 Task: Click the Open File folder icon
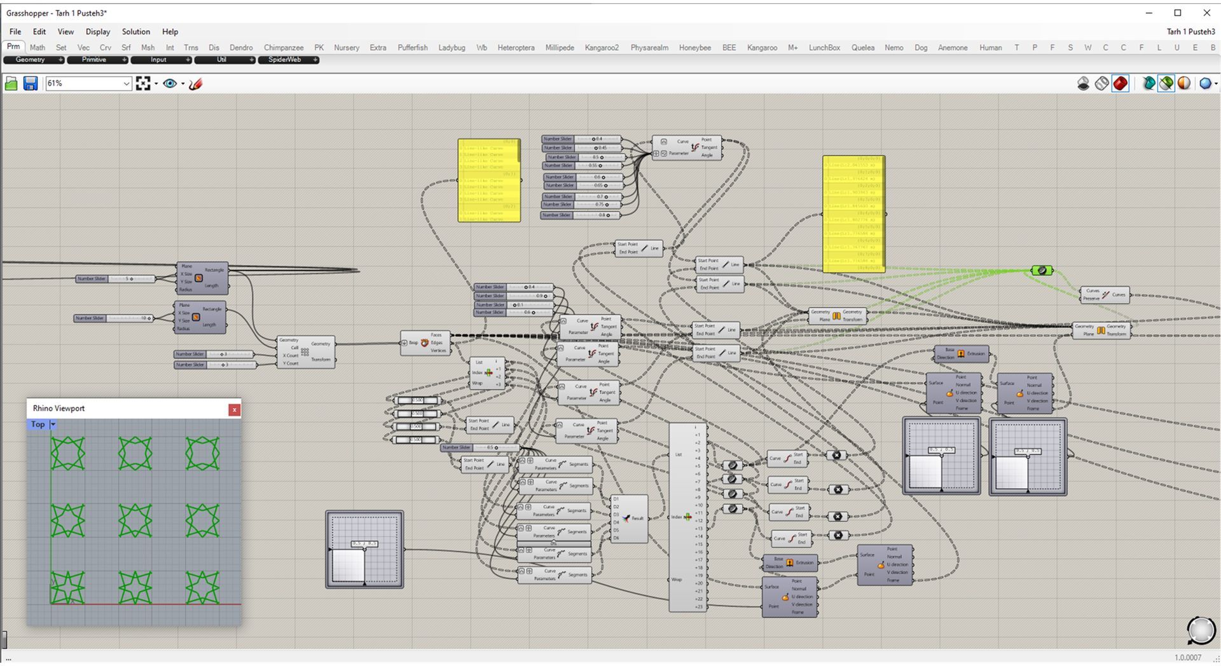11,84
